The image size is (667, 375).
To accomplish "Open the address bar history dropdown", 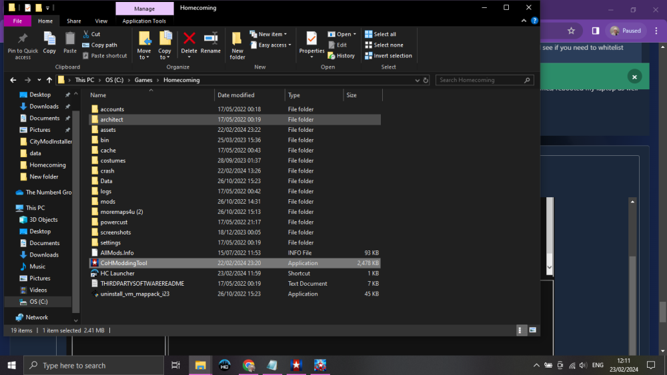I will (x=416, y=80).
